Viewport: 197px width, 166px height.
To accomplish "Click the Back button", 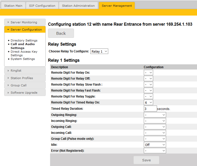I will click(x=61, y=33).
